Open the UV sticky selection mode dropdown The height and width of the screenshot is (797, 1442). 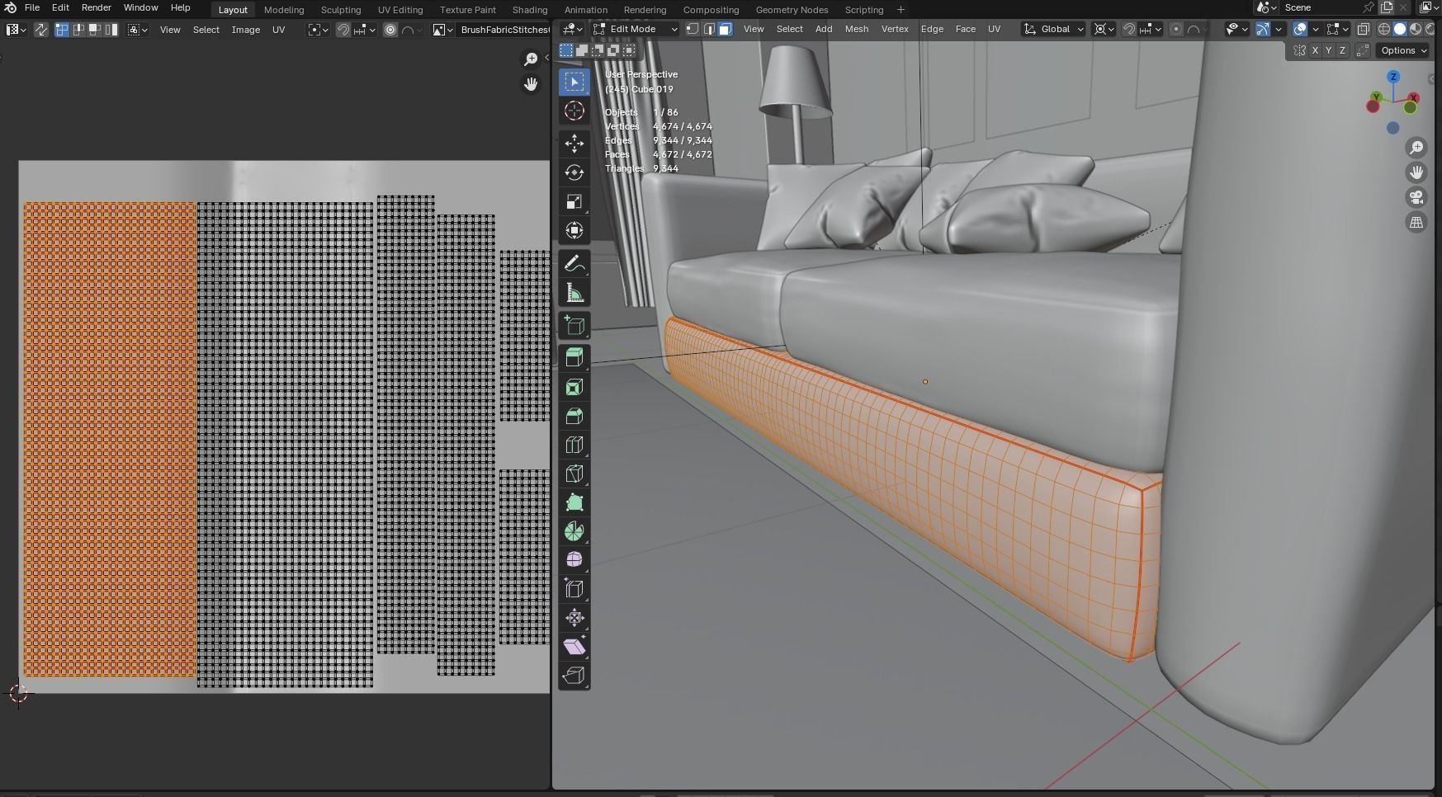coord(138,30)
